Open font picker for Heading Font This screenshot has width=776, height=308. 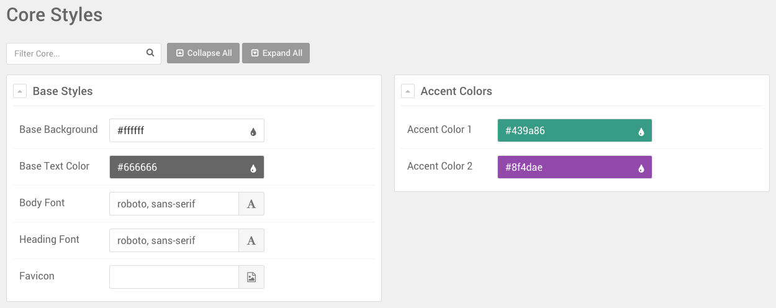point(251,240)
